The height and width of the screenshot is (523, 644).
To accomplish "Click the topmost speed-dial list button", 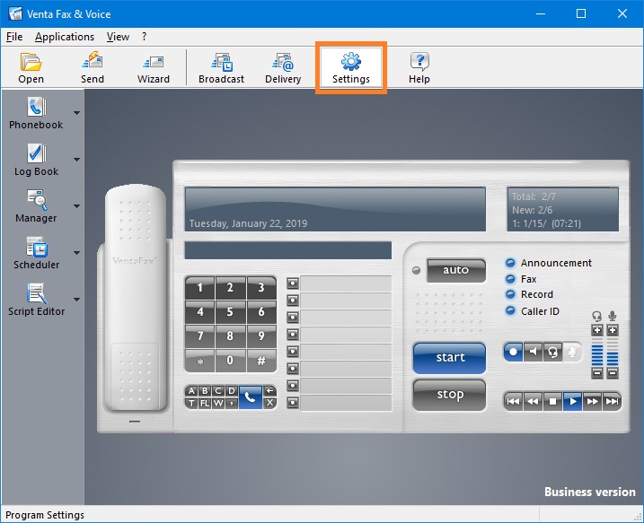I will [293, 283].
